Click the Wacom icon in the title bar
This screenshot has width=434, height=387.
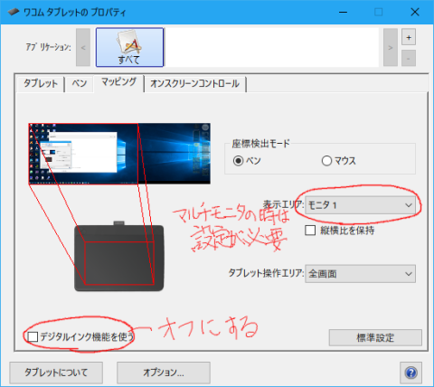click(x=14, y=12)
